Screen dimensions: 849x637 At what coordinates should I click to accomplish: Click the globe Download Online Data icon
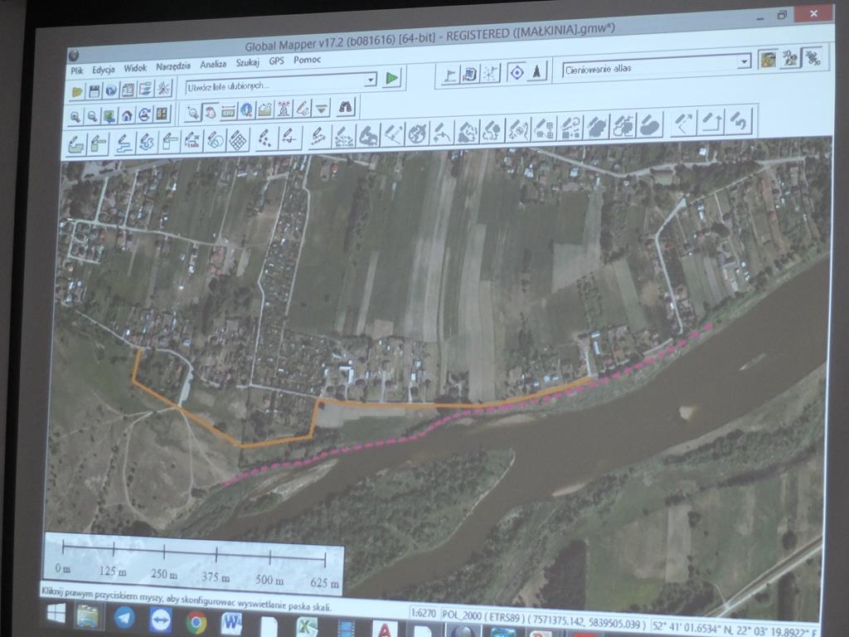[111, 90]
